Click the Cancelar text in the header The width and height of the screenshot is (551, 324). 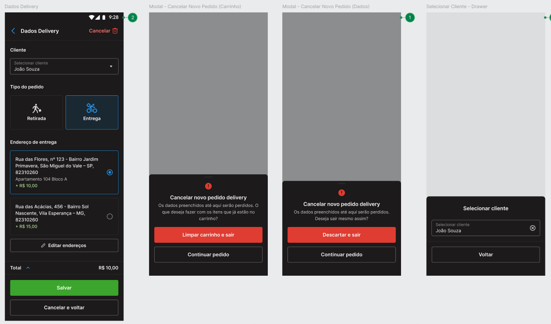point(99,31)
